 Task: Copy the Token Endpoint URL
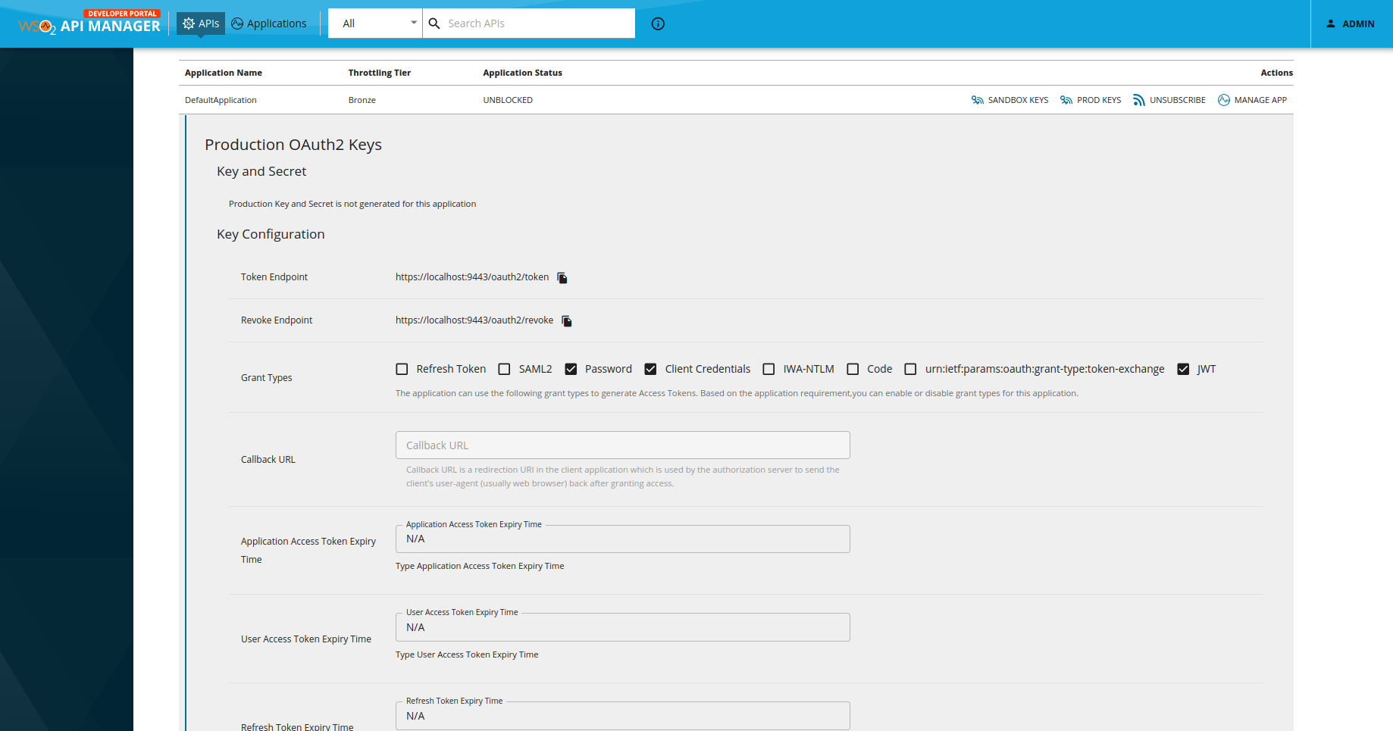[x=562, y=278]
